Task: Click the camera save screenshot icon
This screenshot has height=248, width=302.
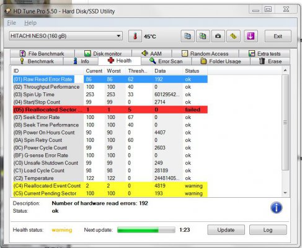Action: 218,36
